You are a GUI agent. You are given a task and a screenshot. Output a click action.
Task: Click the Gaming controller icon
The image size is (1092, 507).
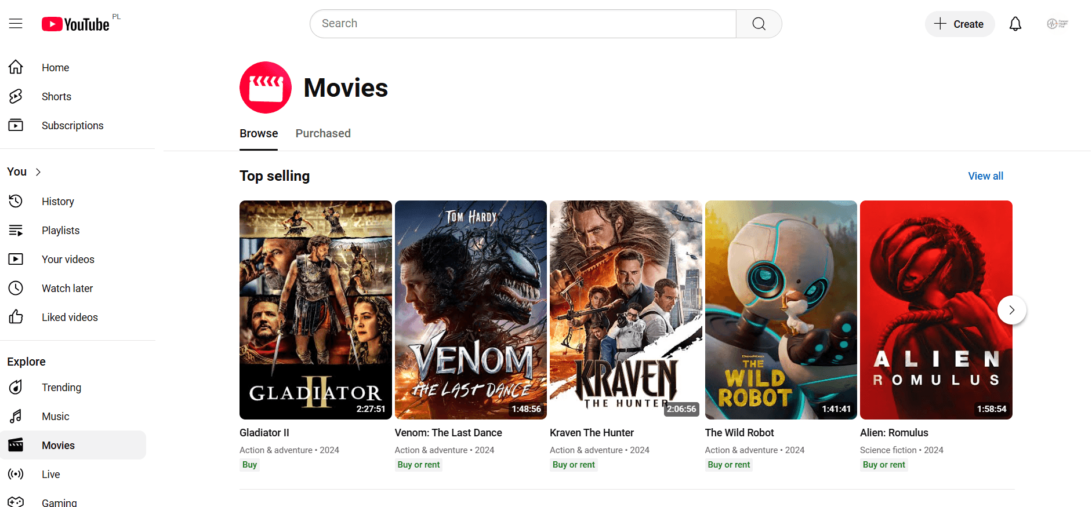click(16, 502)
